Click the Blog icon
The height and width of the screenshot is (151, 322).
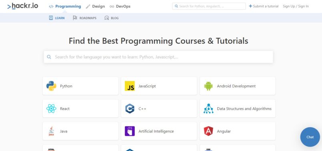106,18
